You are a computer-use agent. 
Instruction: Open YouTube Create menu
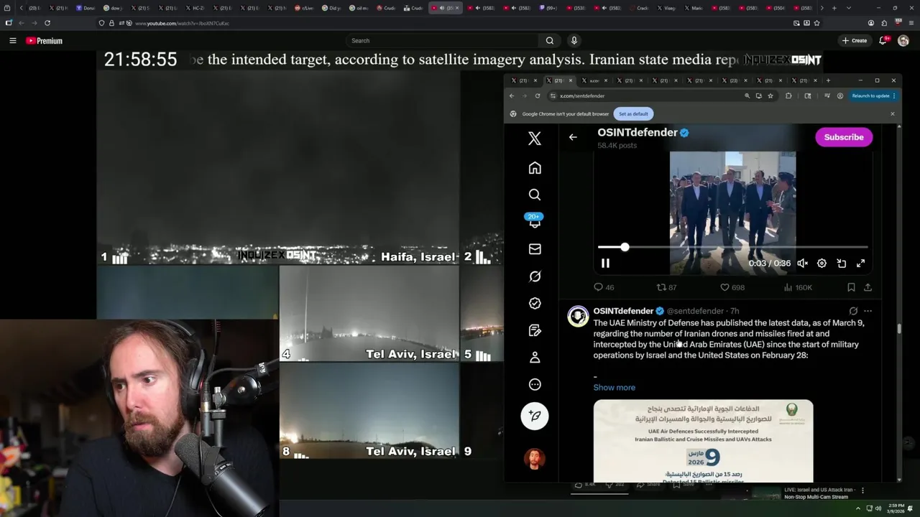855,41
